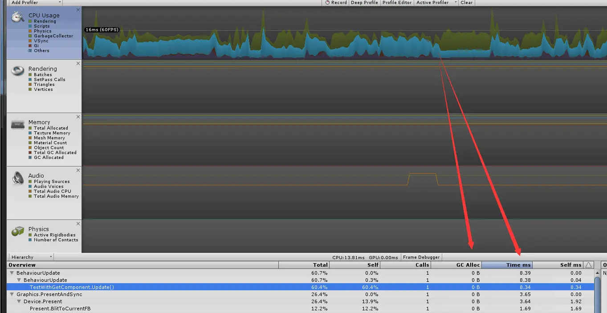Open the Frame Debugger
Screen dimensions: 607x313
pyautogui.click(x=421, y=257)
